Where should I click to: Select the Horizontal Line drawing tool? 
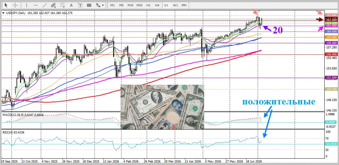(36, 5)
